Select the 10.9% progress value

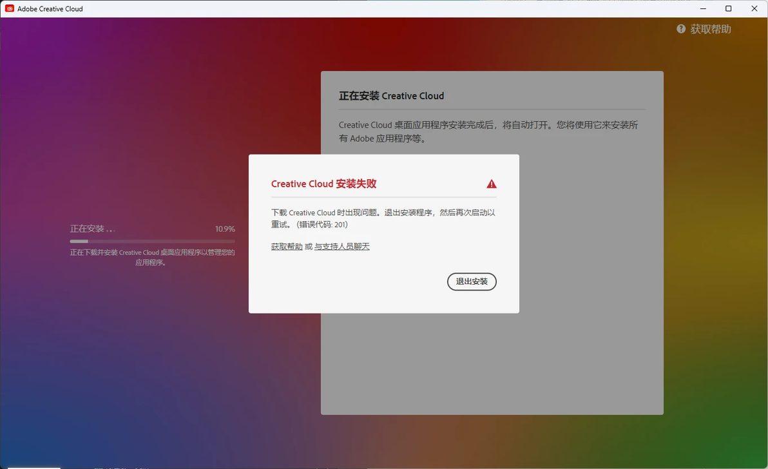click(x=226, y=229)
